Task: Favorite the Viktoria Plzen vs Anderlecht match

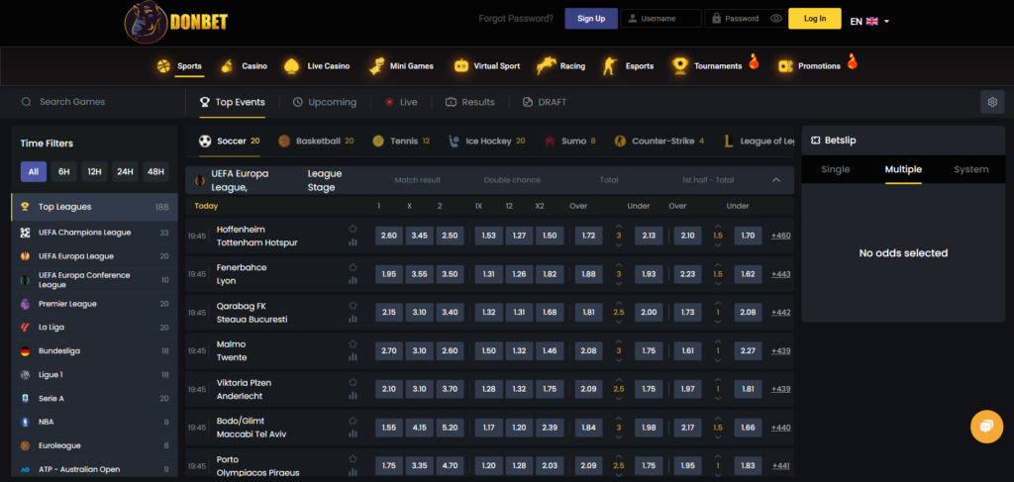Action: pyautogui.click(x=353, y=382)
